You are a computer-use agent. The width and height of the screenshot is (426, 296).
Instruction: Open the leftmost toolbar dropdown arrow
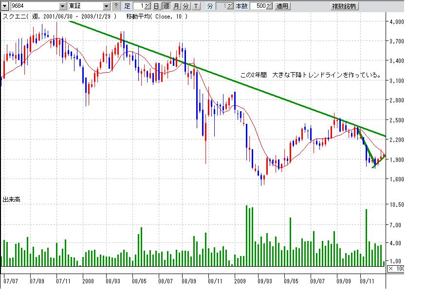coord(4,6)
